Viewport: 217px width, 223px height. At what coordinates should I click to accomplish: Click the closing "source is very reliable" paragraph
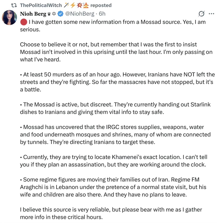pos(111,213)
